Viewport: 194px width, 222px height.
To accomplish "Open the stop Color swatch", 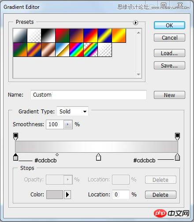I will tap(55, 195).
